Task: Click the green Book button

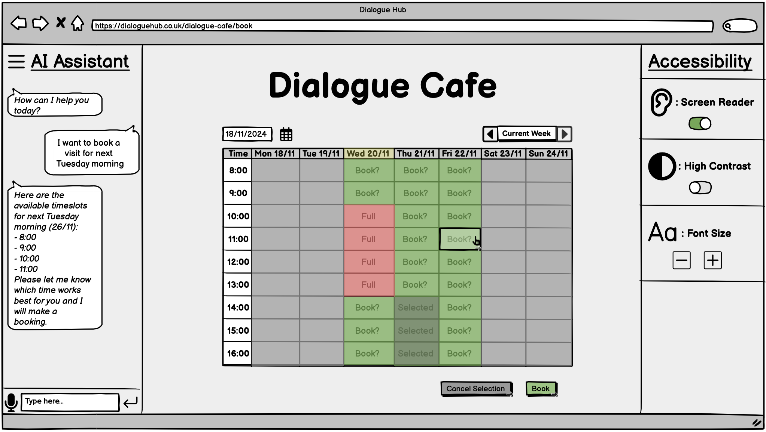Action: 541,389
